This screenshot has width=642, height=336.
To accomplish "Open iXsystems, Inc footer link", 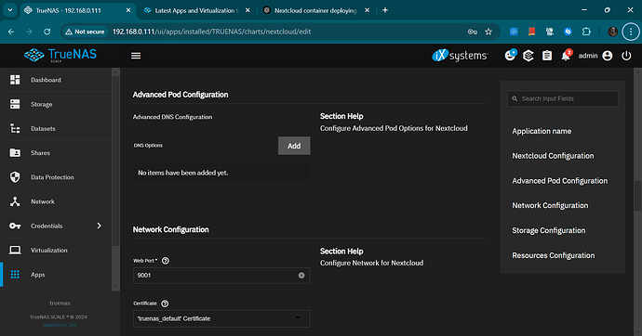I will point(60,325).
